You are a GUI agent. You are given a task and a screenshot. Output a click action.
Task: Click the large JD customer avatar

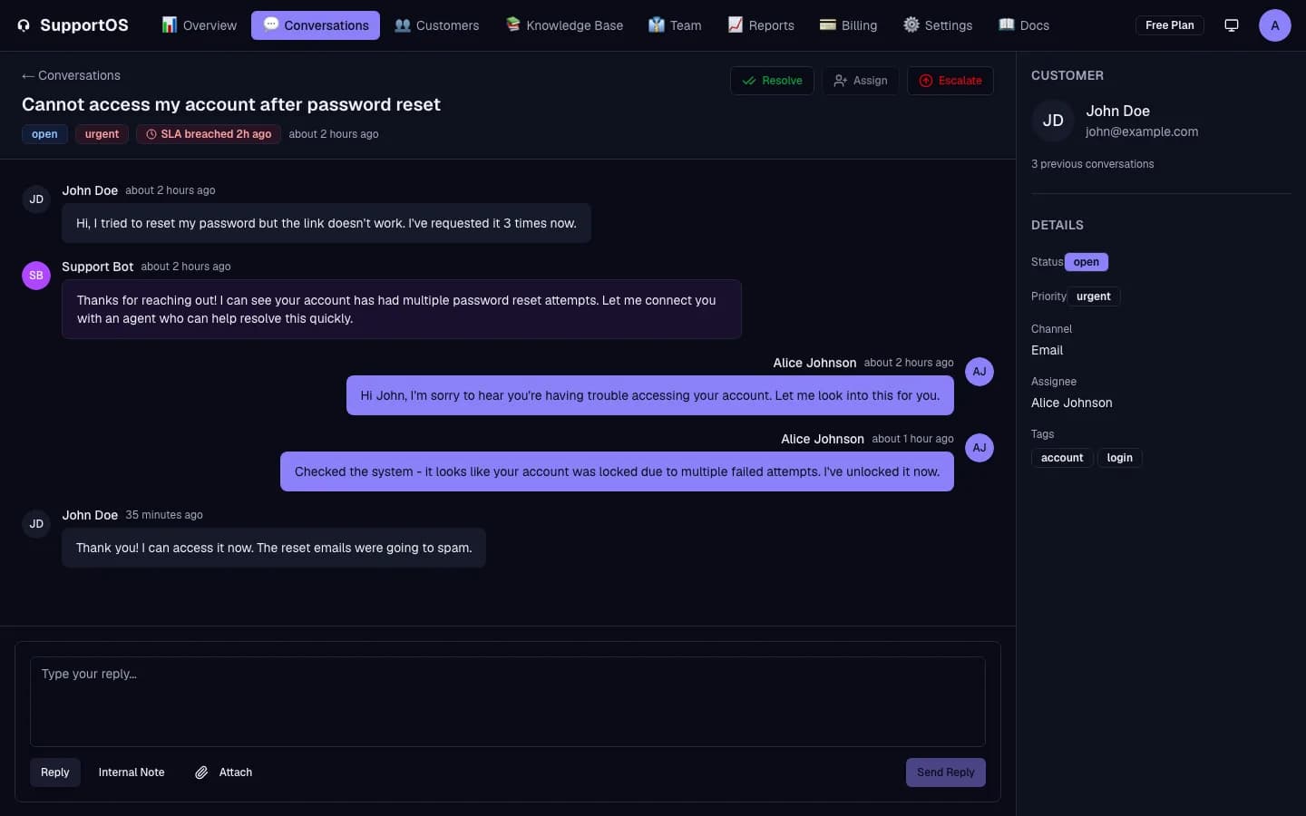[1053, 121]
